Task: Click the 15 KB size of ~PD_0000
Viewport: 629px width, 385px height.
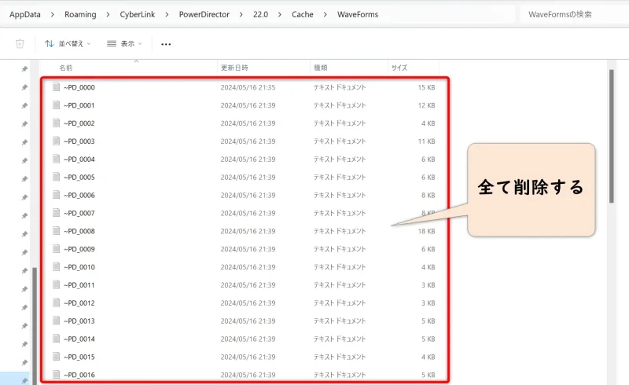Action: coord(426,87)
